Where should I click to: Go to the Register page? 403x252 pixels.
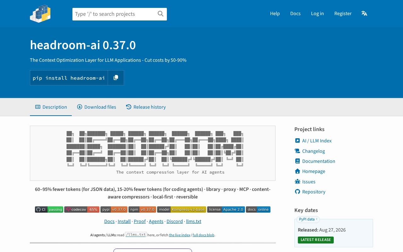click(343, 14)
